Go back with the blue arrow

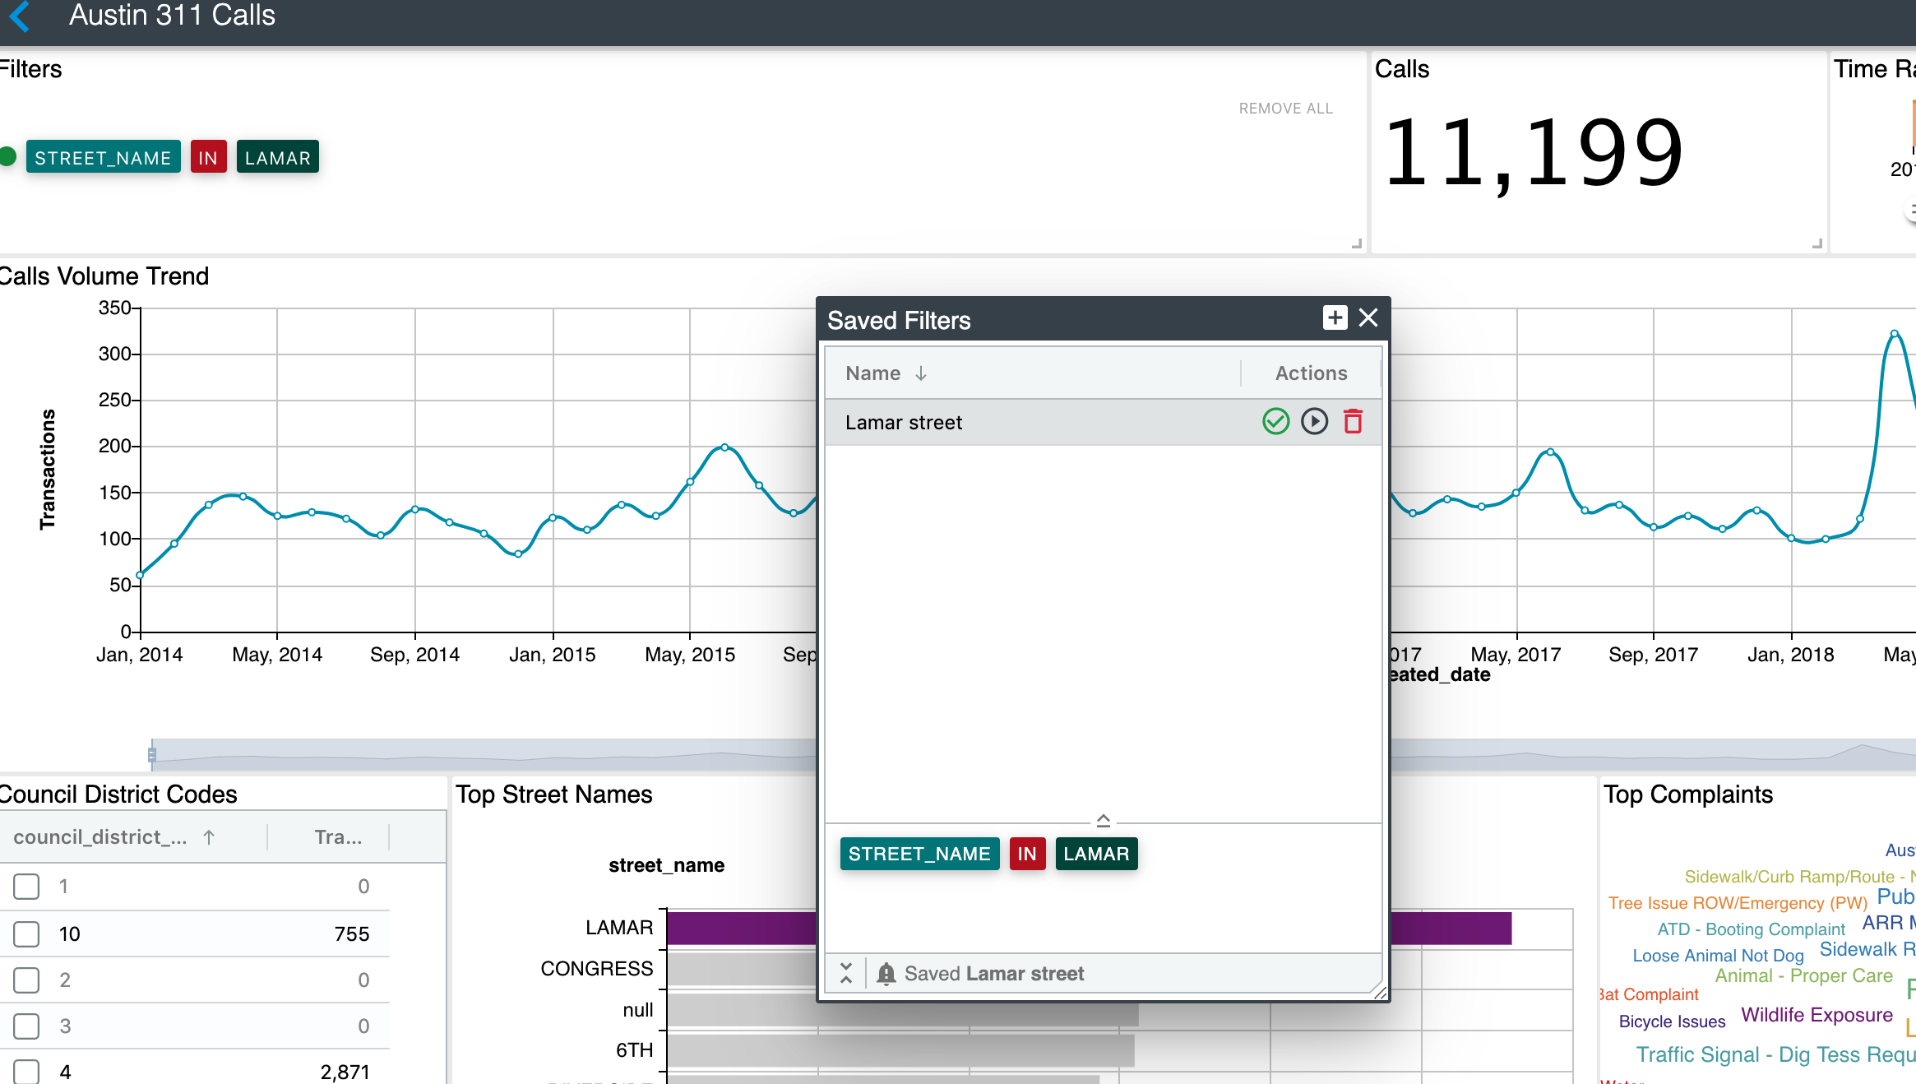coord(20,16)
